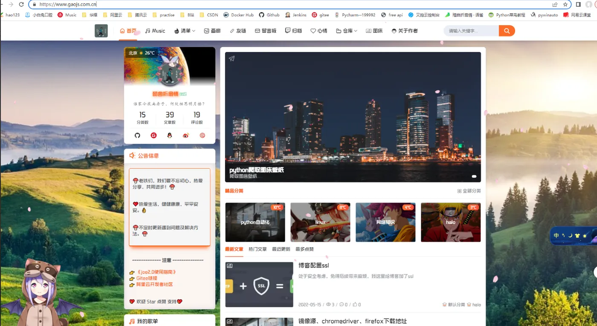The image size is (597, 326).
Task: Open the linux category card
Action: pyautogui.click(x=320, y=222)
